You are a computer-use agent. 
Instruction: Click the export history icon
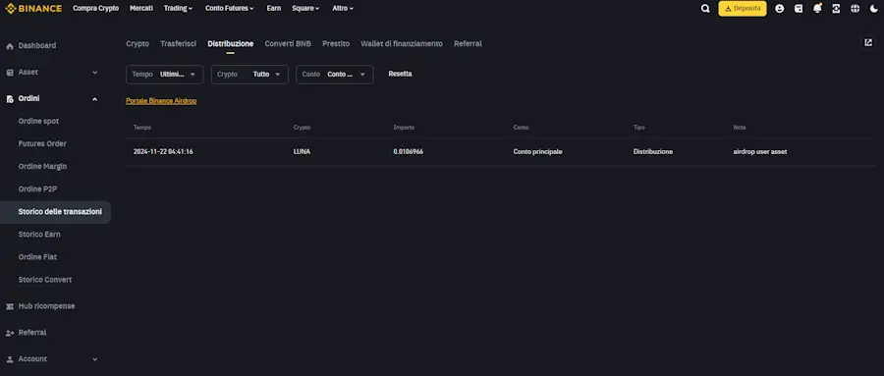coord(868,43)
